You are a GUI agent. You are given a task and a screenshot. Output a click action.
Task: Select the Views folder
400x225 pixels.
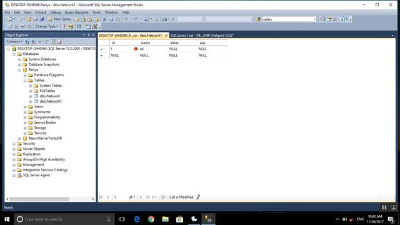click(39, 107)
